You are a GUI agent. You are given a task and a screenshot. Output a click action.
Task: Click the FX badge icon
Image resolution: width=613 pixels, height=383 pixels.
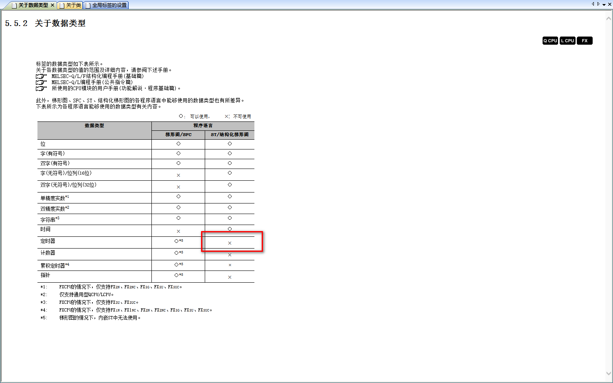tap(585, 41)
